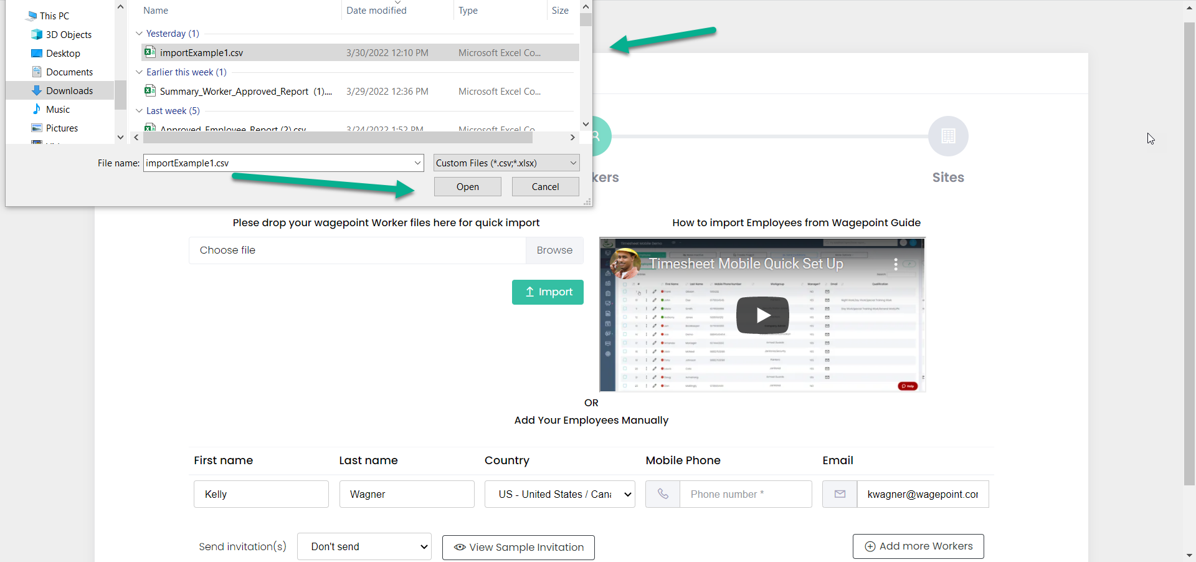Image resolution: width=1196 pixels, height=562 pixels.
Task: Click the page vertical scrollbar thumb
Action: (1189, 254)
